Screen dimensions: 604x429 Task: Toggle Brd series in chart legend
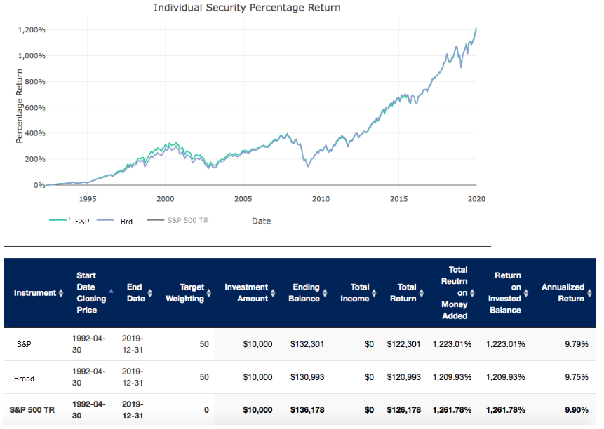click(114, 222)
